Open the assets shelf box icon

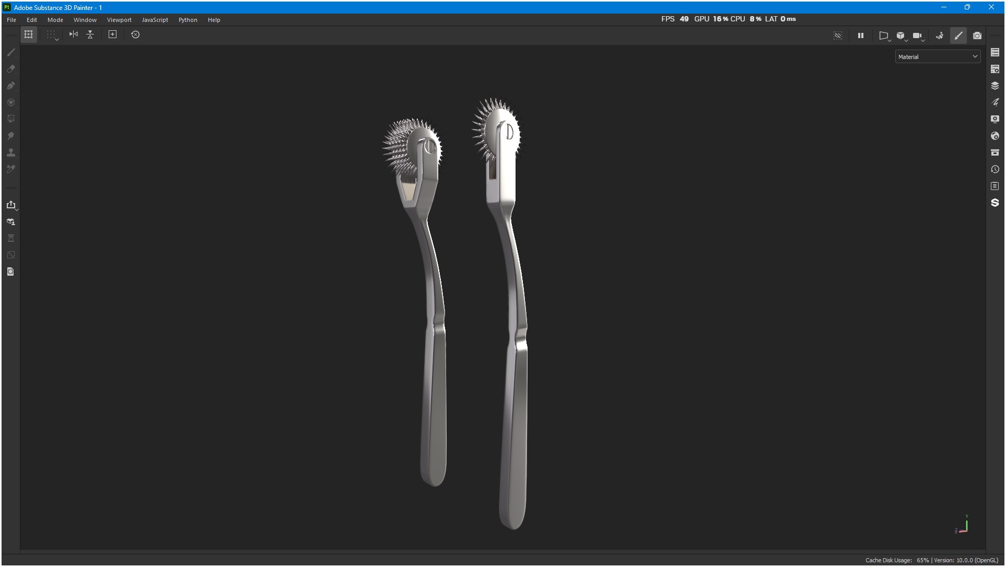coord(995,152)
